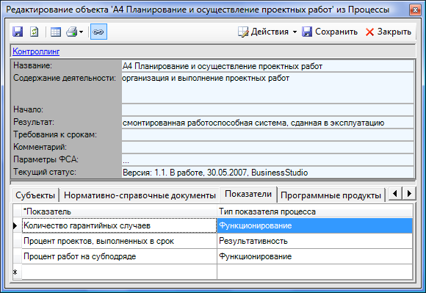Click the Сохранить button
This screenshot has height=293, width=426.
pyautogui.click(x=330, y=32)
